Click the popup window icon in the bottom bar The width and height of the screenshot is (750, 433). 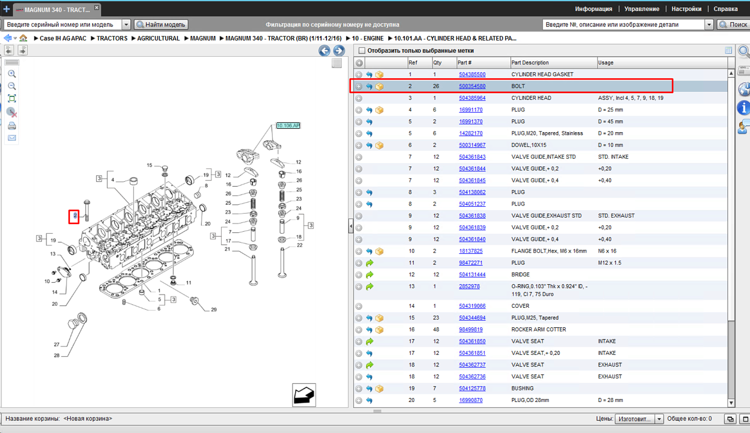(730, 419)
